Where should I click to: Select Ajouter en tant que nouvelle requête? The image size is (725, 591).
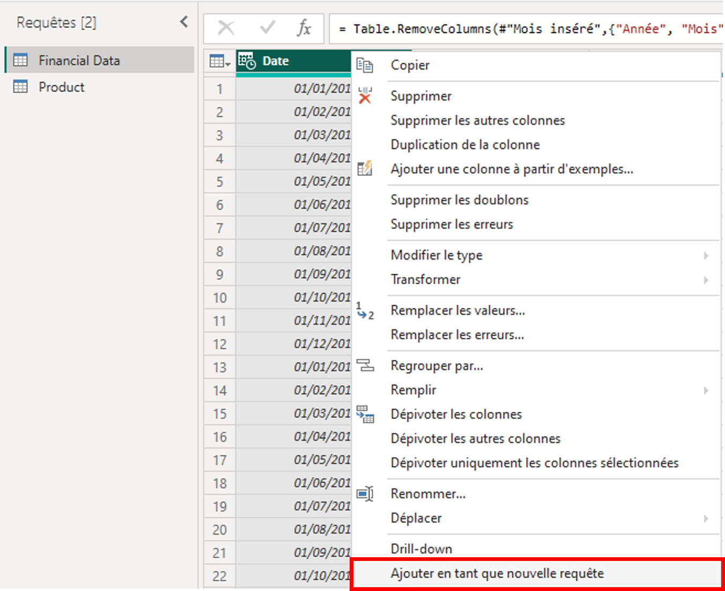click(497, 573)
